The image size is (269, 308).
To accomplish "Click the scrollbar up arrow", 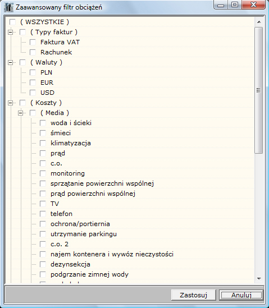I will coord(259,22).
